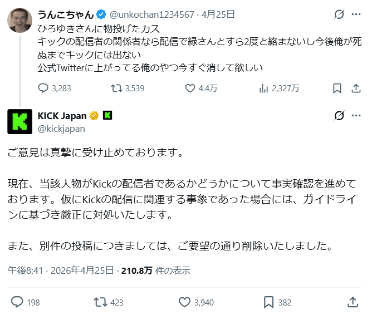Share the KICK Japan post
The height and width of the screenshot is (315, 372).
coord(353,302)
